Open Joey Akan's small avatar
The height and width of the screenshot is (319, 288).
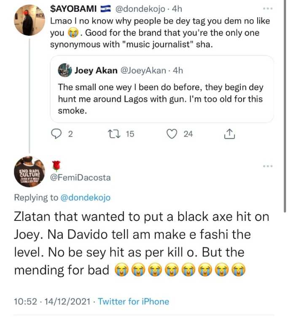pos(65,70)
